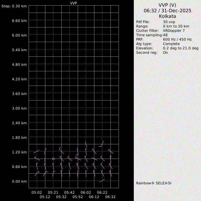The height and width of the screenshot is (201, 201).
Task: Click the VVP (V) product heading
Action: pyautogui.click(x=167, y=5)
